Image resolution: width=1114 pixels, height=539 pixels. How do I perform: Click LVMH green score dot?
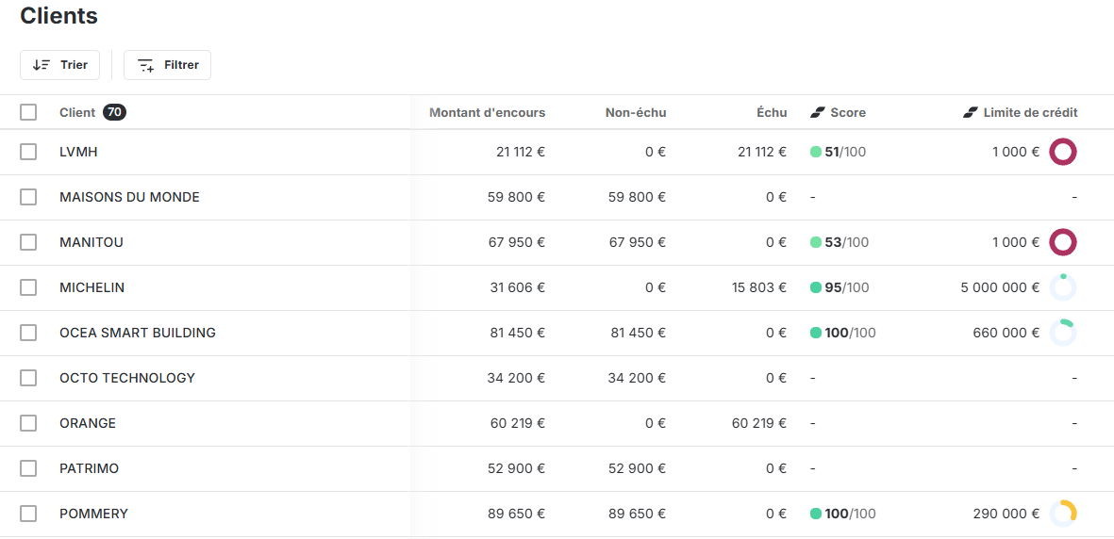pyautogui.click(x=816, y=152)
